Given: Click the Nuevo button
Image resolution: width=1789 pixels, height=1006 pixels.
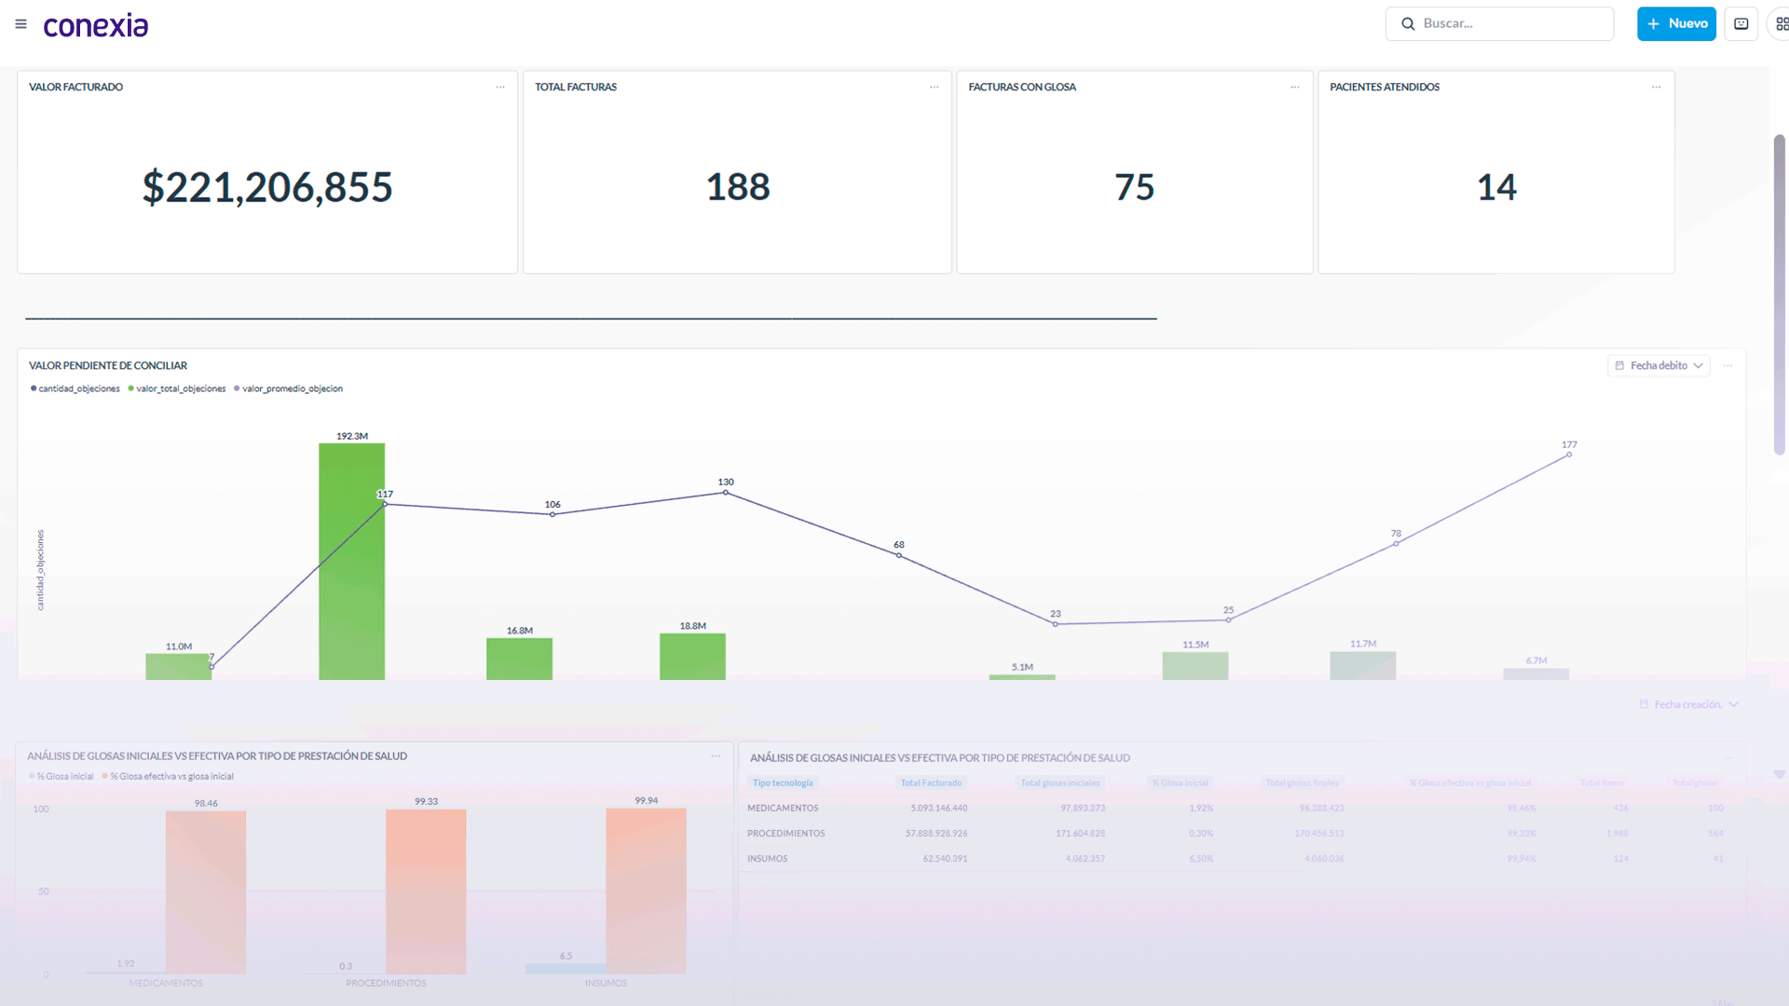Looking at the screenshot, I should 1676,24.
